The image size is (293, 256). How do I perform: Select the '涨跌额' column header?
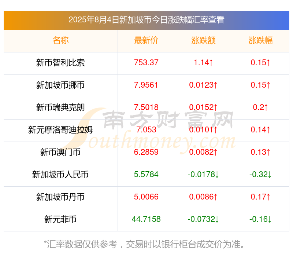pos(203,40)
